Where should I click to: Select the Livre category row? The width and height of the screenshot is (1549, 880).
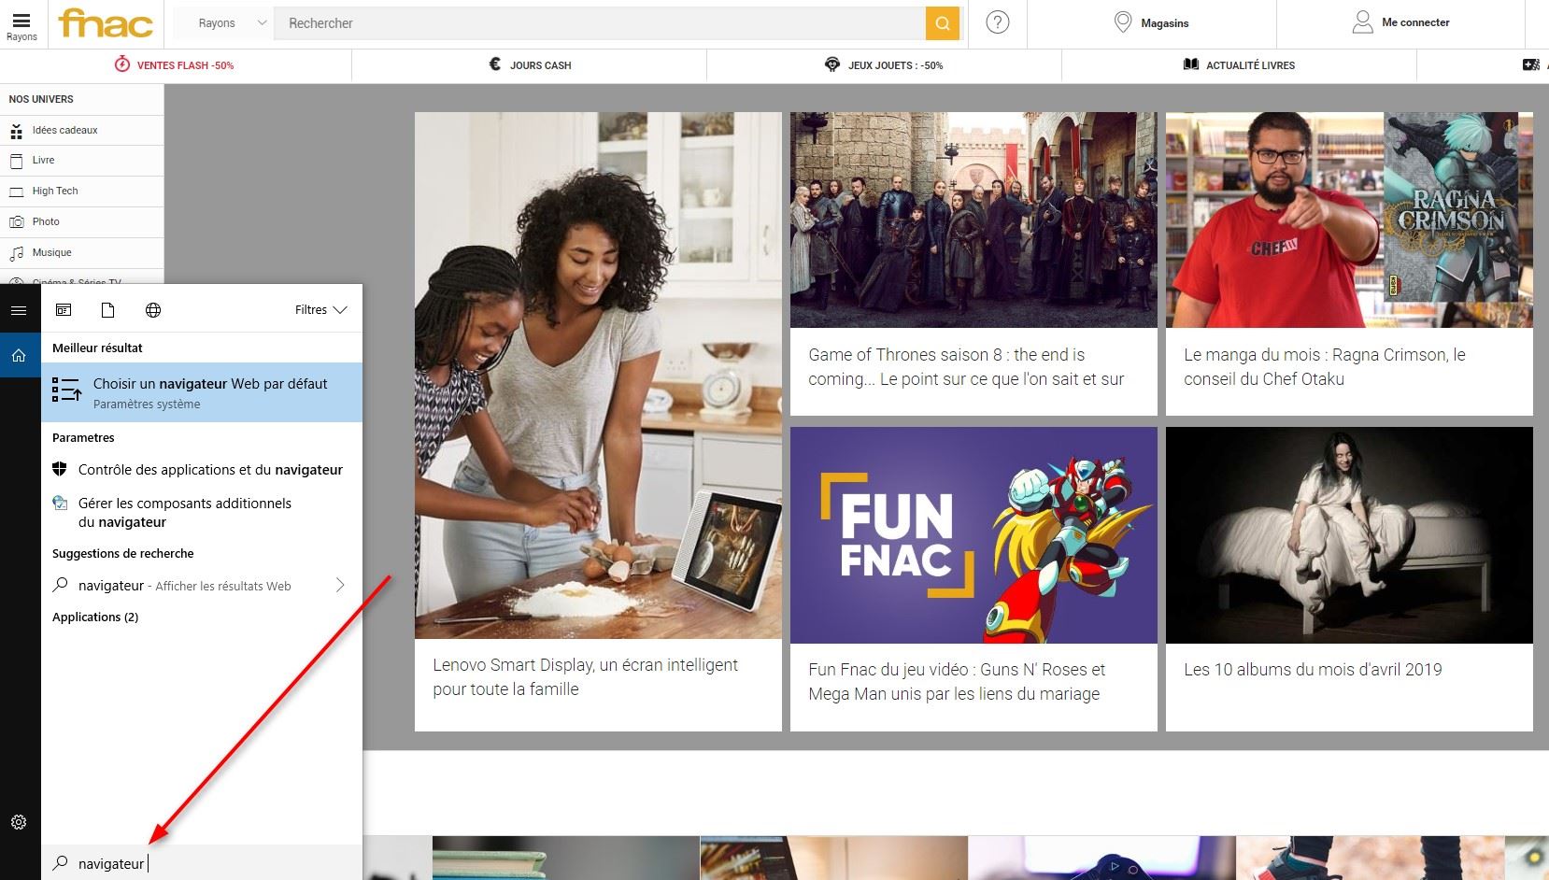(82, 161)
